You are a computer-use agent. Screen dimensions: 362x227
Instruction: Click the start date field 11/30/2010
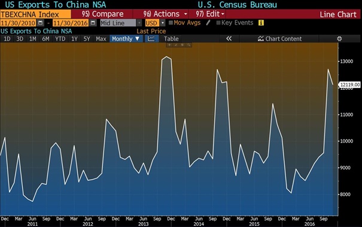(x=18, y=23)
